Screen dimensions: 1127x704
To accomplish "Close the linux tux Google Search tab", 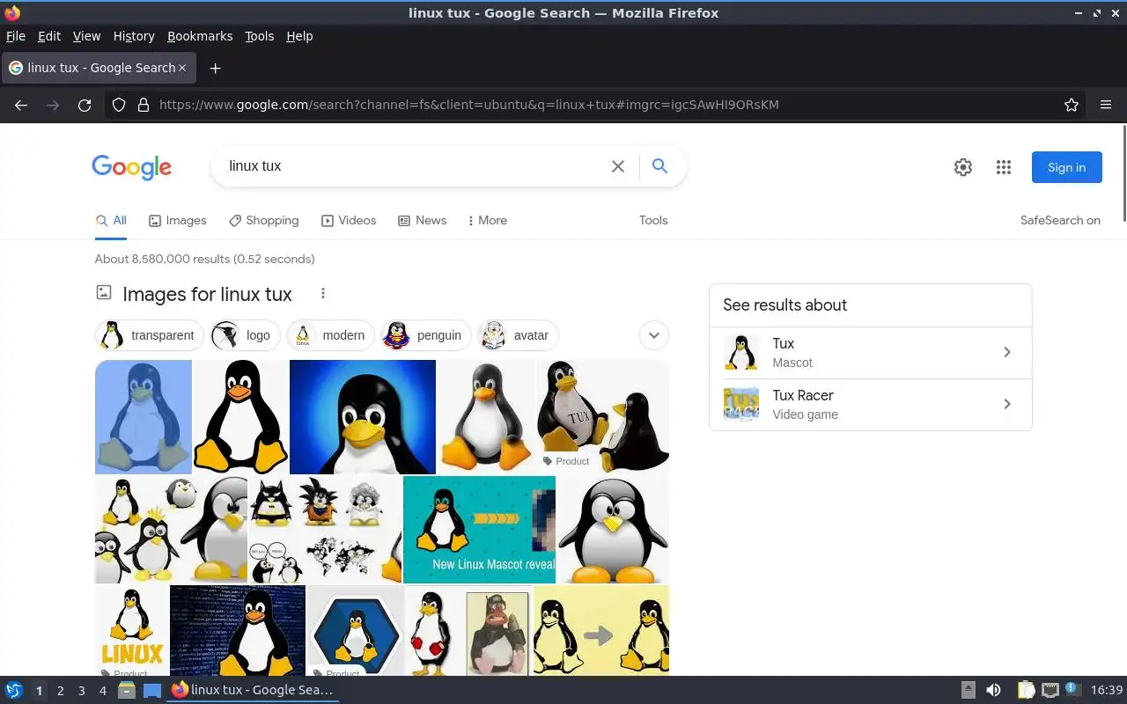I will (182, 68).
